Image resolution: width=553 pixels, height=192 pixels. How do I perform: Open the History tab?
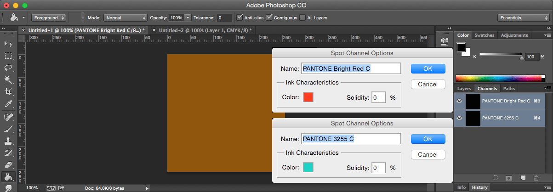tap(480, 187)
